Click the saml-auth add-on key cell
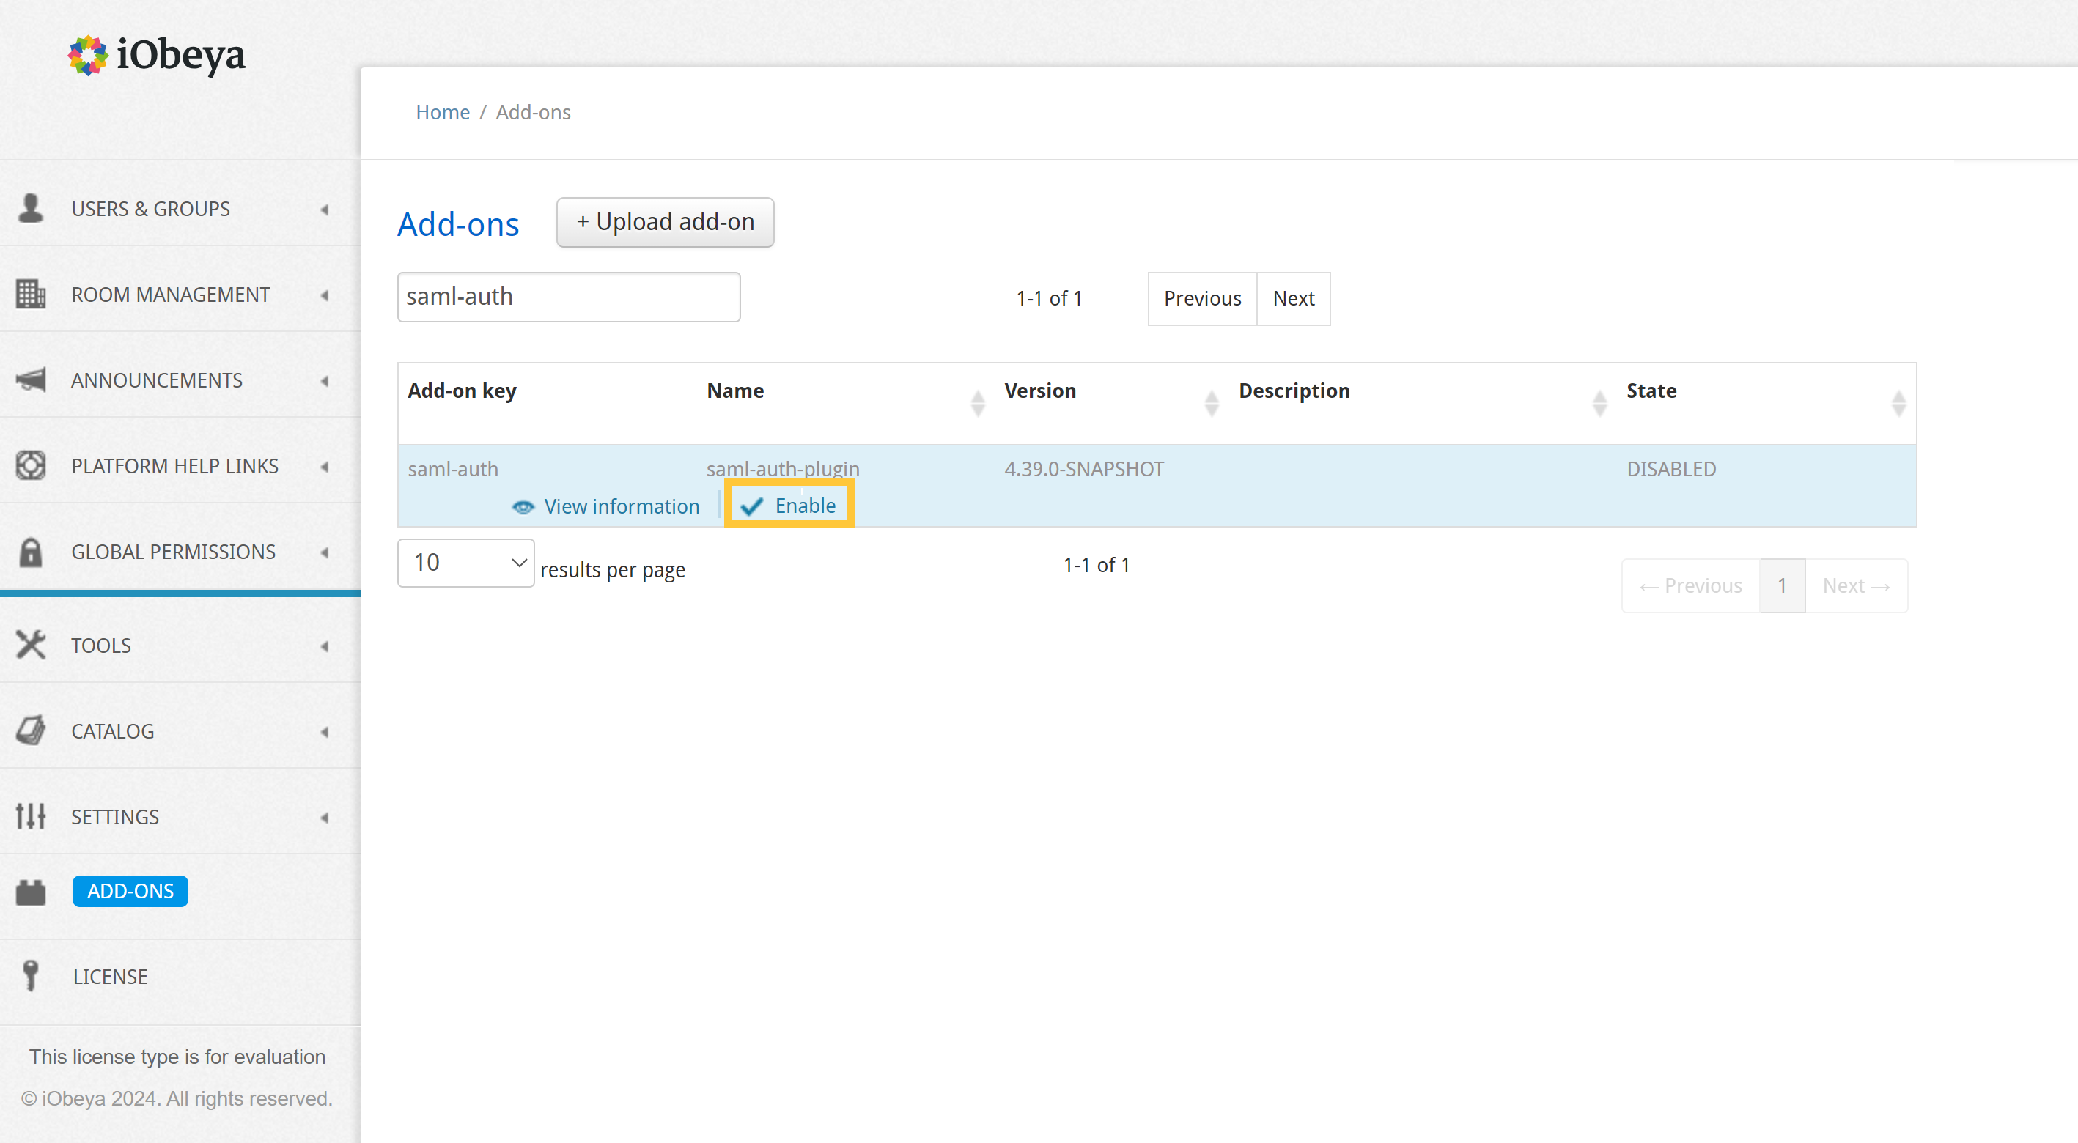 tap(452, 469)
